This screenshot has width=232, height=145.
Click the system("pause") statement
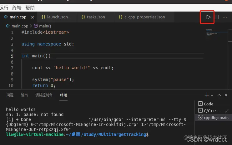[53, 80]
